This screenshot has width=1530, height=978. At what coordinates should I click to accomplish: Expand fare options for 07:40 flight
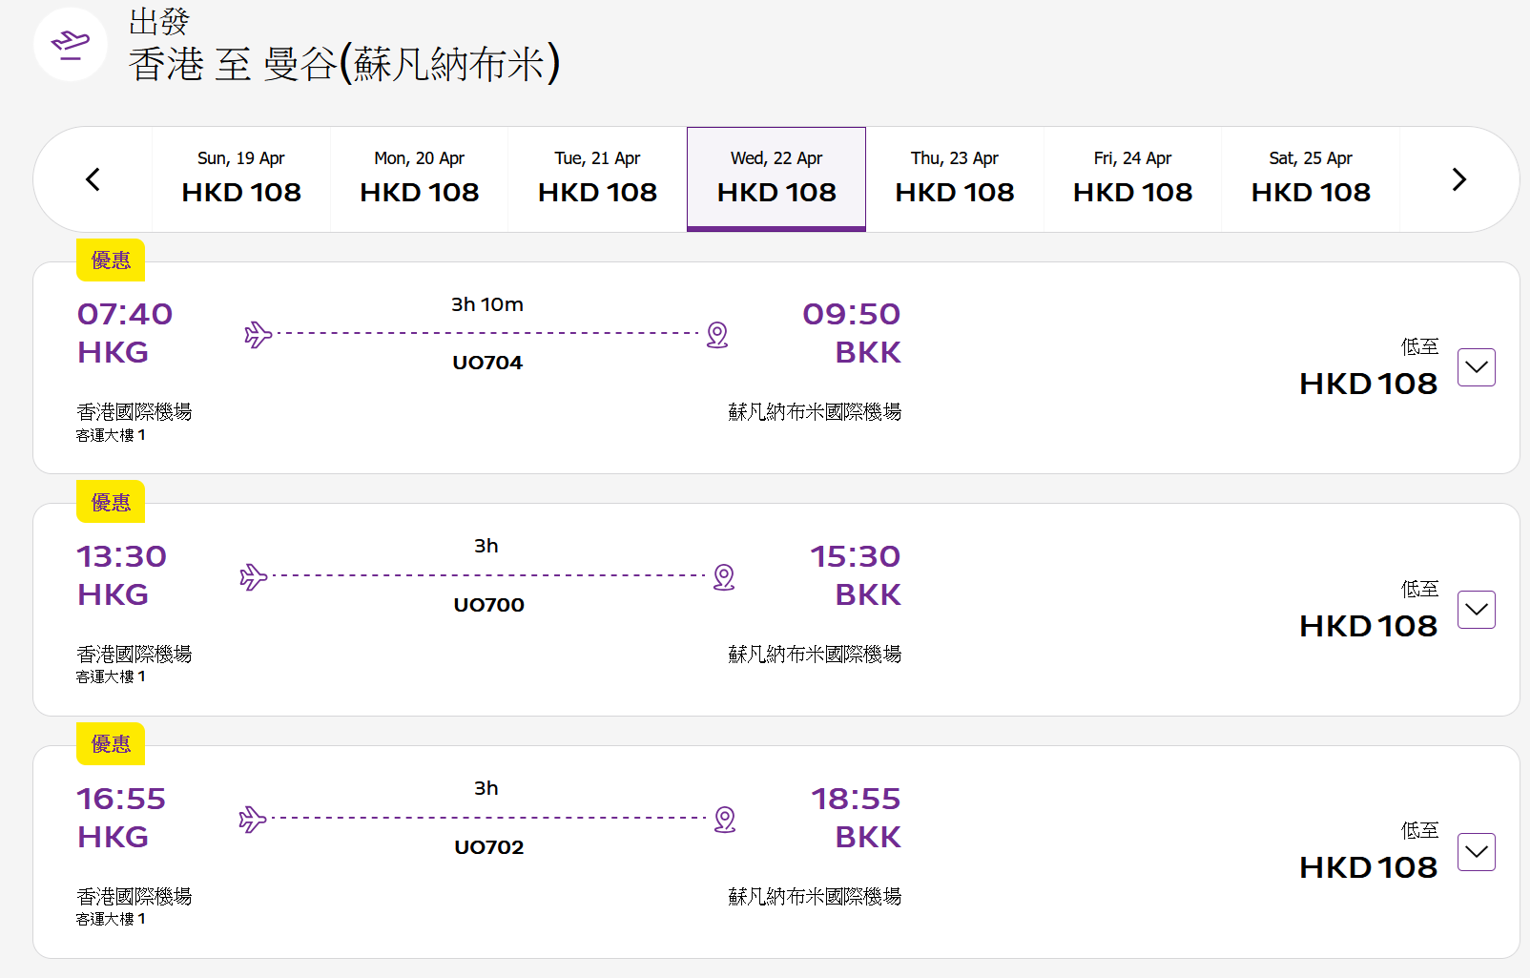(1476, 367)
